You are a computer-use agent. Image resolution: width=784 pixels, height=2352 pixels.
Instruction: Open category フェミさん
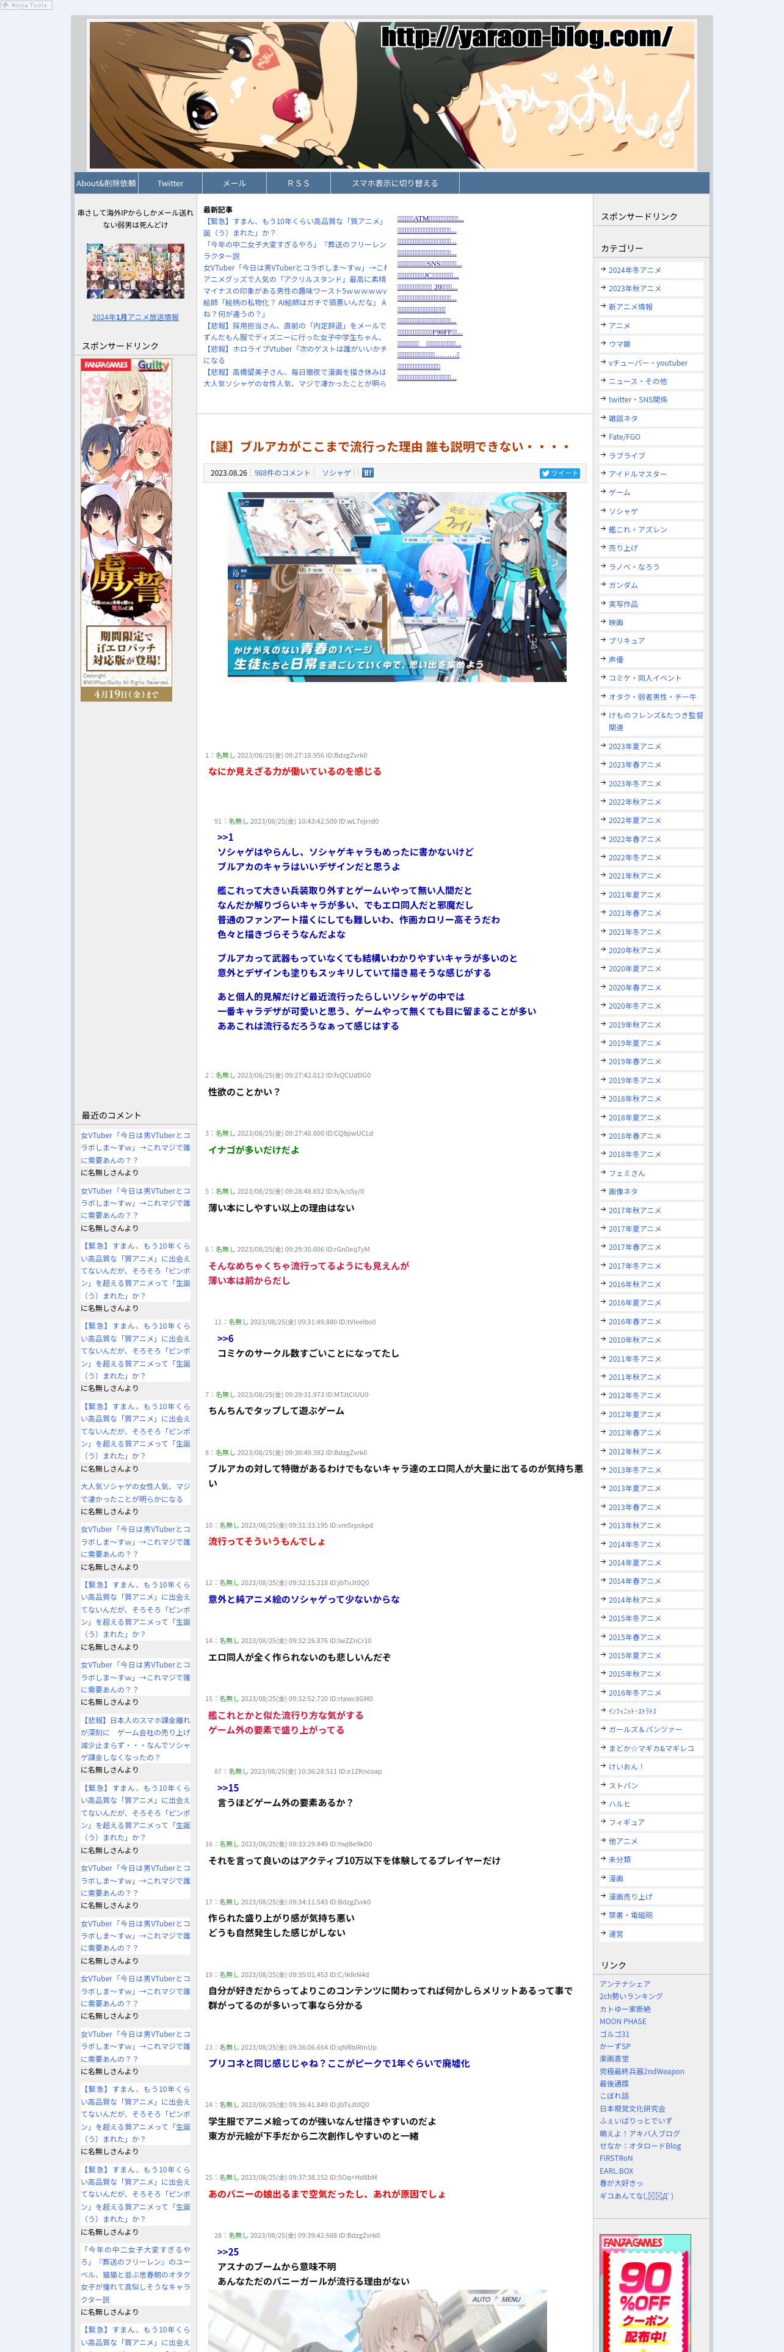tap(627, 1174)
